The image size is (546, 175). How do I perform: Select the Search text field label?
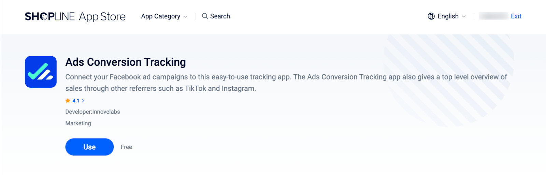[220, 16]
